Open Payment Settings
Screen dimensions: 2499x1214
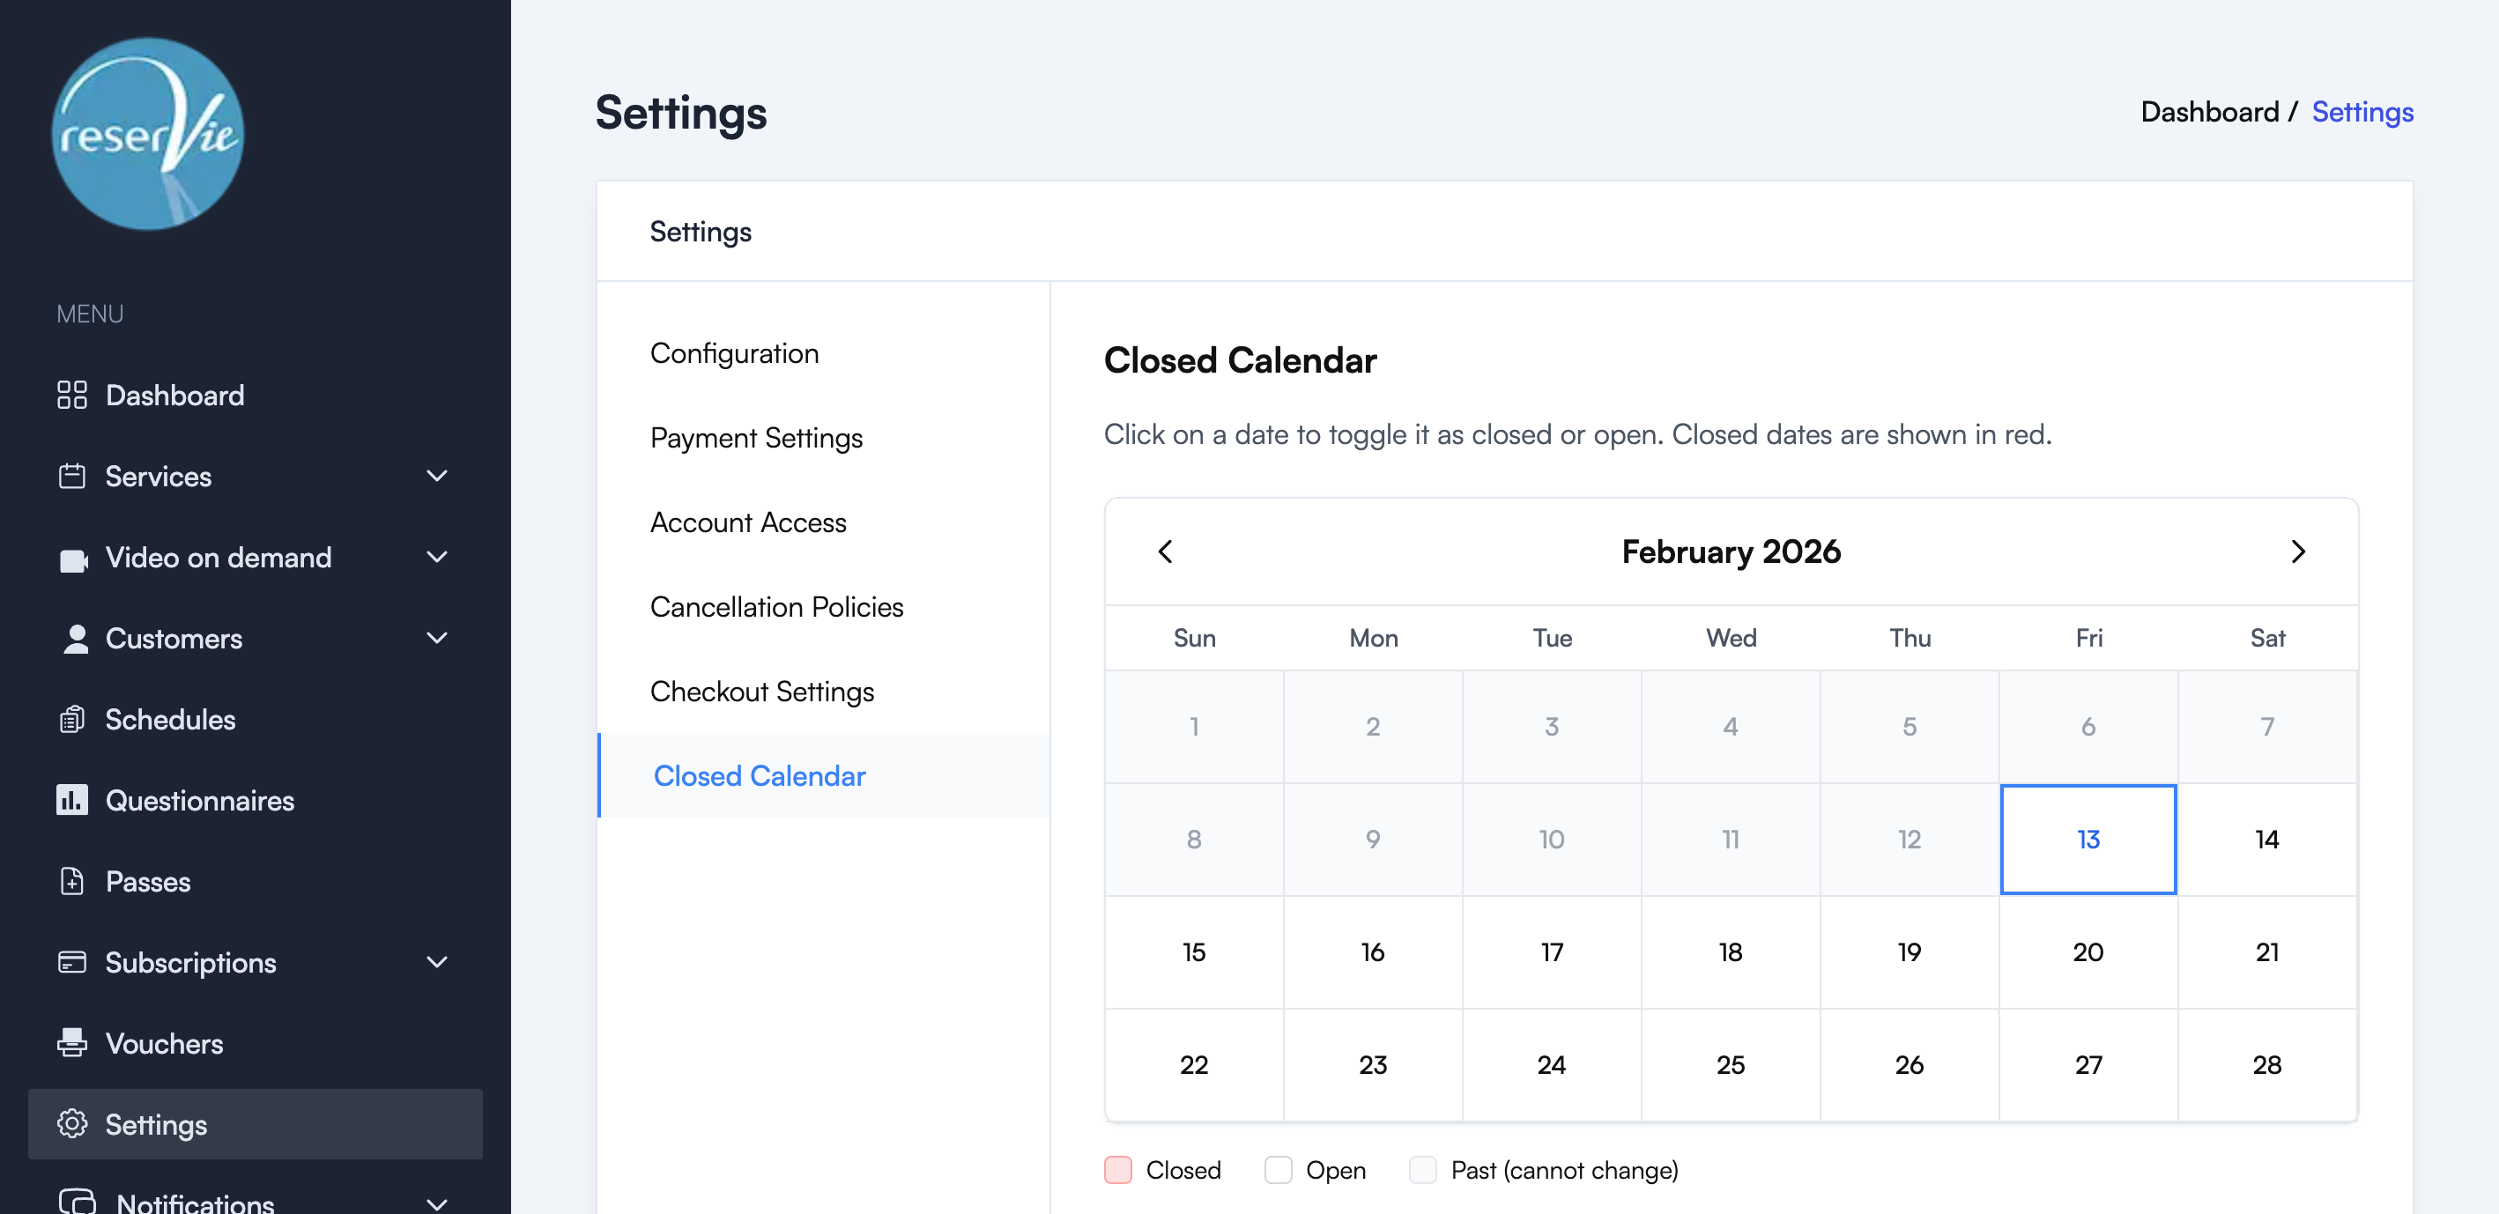tap(757, 437)
